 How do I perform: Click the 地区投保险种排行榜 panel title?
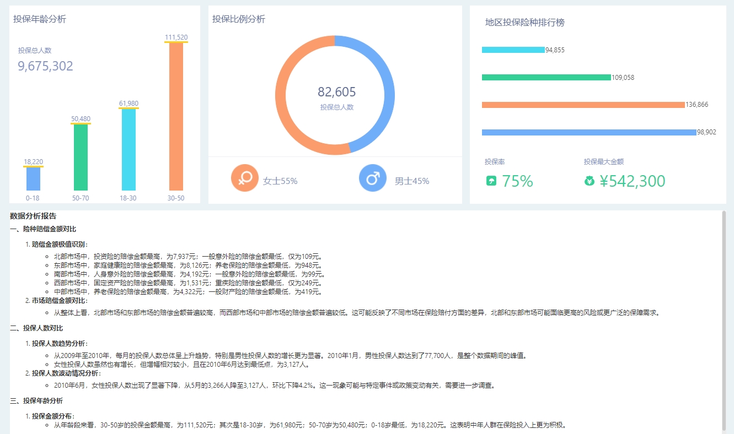pyautogui.click(x=525, y=23)
